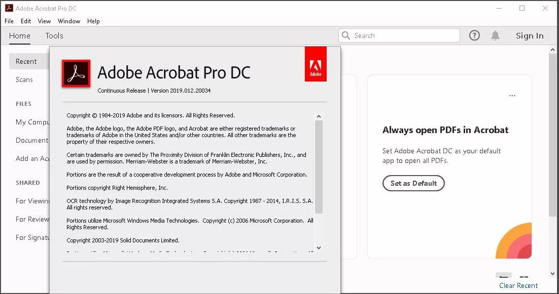Click the About dialog scrollbar thumb
Viewport: 559px width, 294px height.
(319, 167)
